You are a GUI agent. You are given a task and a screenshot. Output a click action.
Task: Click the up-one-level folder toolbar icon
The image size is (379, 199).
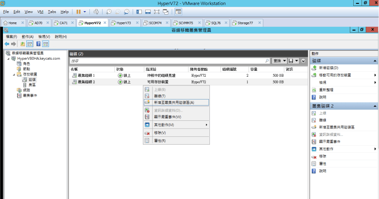coord(22,44)
